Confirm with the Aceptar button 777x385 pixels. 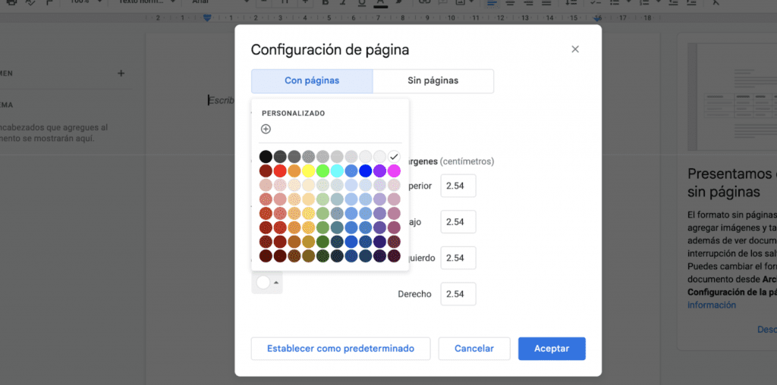tap(552, 349)
